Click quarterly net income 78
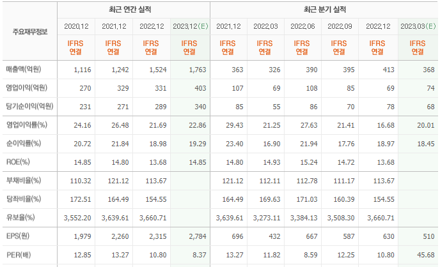Screen dimensions: 440x267 [x=391, y=107]
